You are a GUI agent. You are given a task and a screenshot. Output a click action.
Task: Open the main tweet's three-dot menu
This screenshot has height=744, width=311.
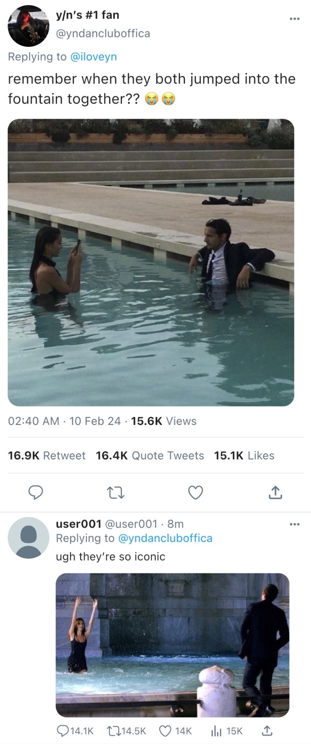pos(294,18)
